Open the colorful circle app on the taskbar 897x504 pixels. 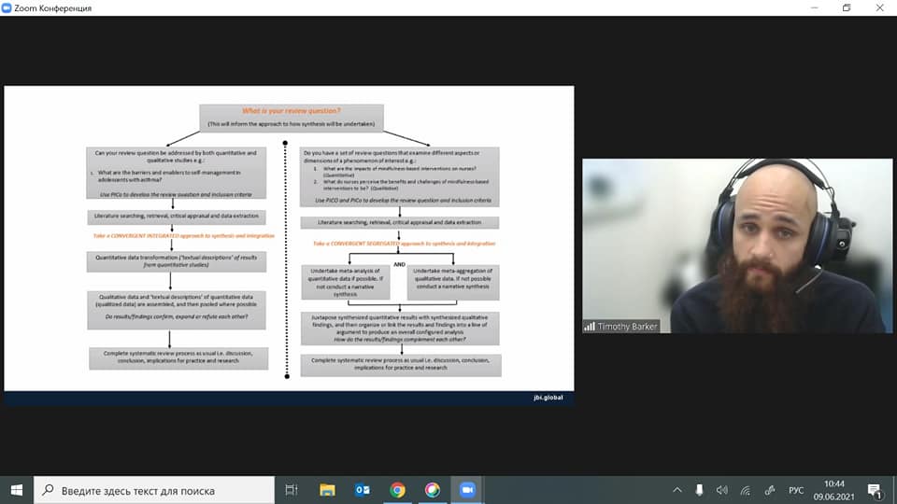(432, 490)
